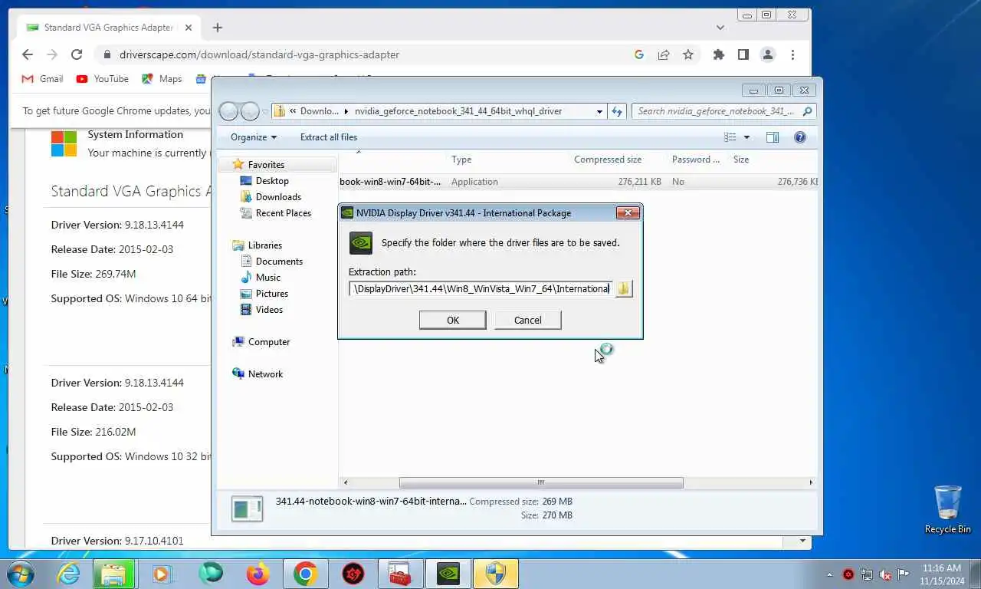Open the Pictures library
Image resolution: width=981 pixels, height=589 pixels.
[x=272, y=294]
